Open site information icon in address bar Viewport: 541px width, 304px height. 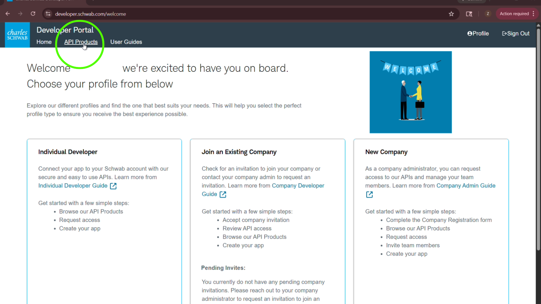[x=48, y=14]
